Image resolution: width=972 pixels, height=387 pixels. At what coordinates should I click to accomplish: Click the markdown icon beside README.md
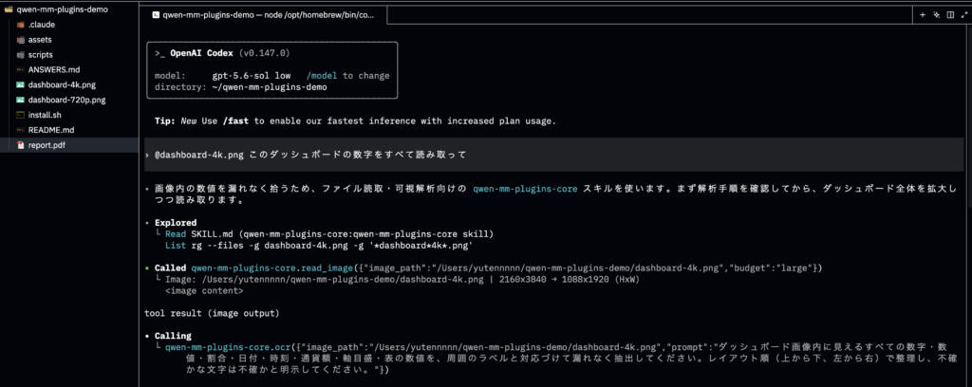point(21,130)
